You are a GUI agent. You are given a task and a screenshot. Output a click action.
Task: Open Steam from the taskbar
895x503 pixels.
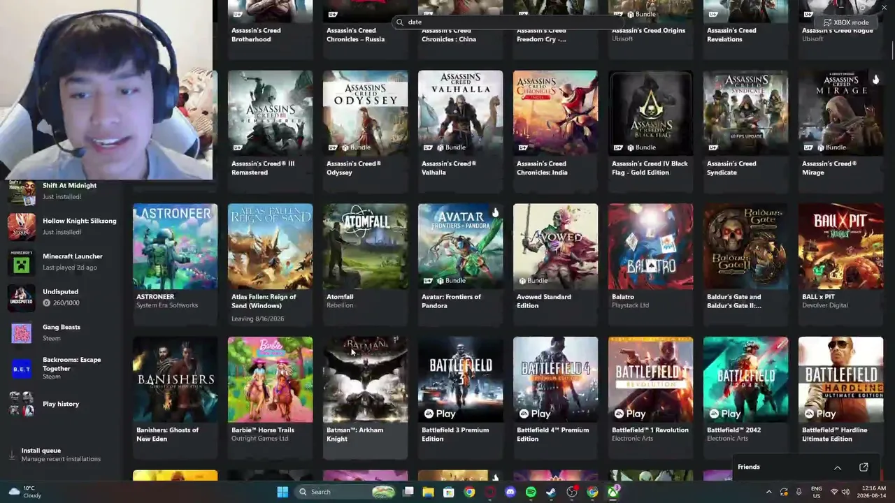pyautogui.click(x=551, y=492)
